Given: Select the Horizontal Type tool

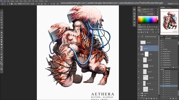Looking at the screenshot, I should (1, 49).
